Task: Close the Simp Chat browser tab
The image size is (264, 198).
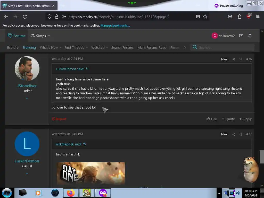Action: point(53,6)
